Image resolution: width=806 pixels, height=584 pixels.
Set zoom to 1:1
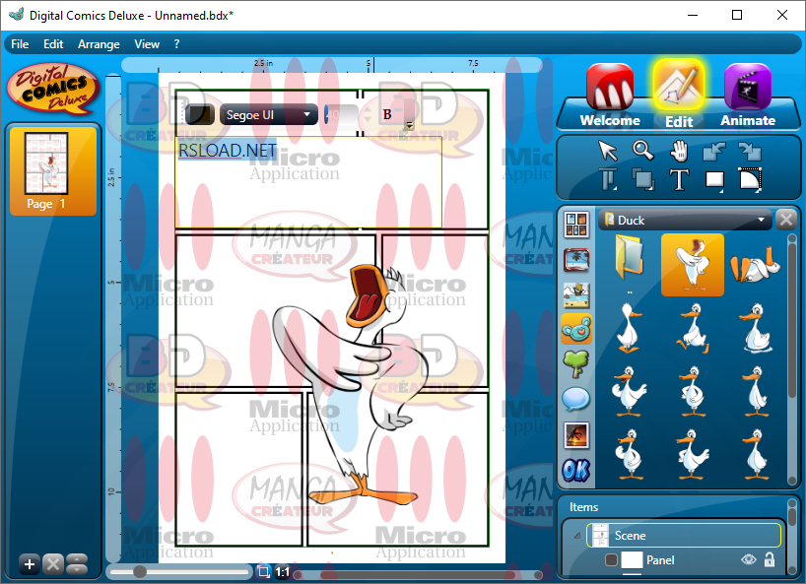pyautogui.click(x=282, y=571)
